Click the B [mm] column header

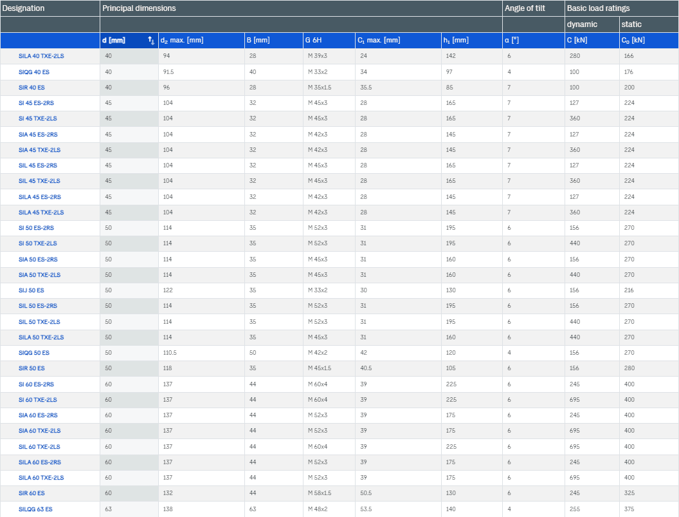pos(258,41)
